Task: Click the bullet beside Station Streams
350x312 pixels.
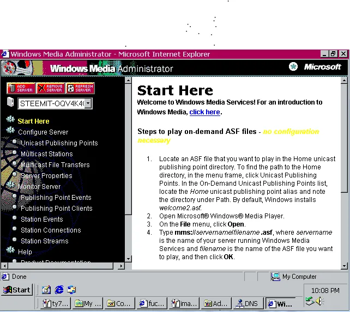Action: [15, 239]
